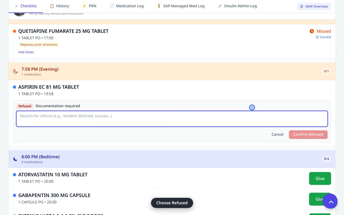
Task: Click the moon icon in Bedtime header
Action: pyautogui.click(x=16, y=159)
